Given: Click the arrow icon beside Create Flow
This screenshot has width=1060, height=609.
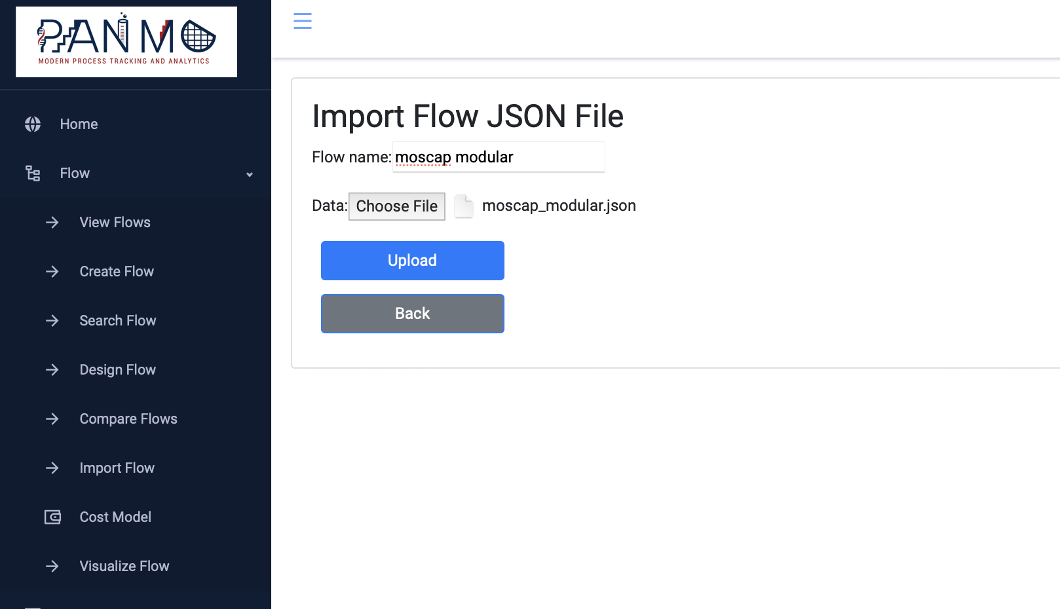Looking at the screenshot, I should tap(52, 272).
